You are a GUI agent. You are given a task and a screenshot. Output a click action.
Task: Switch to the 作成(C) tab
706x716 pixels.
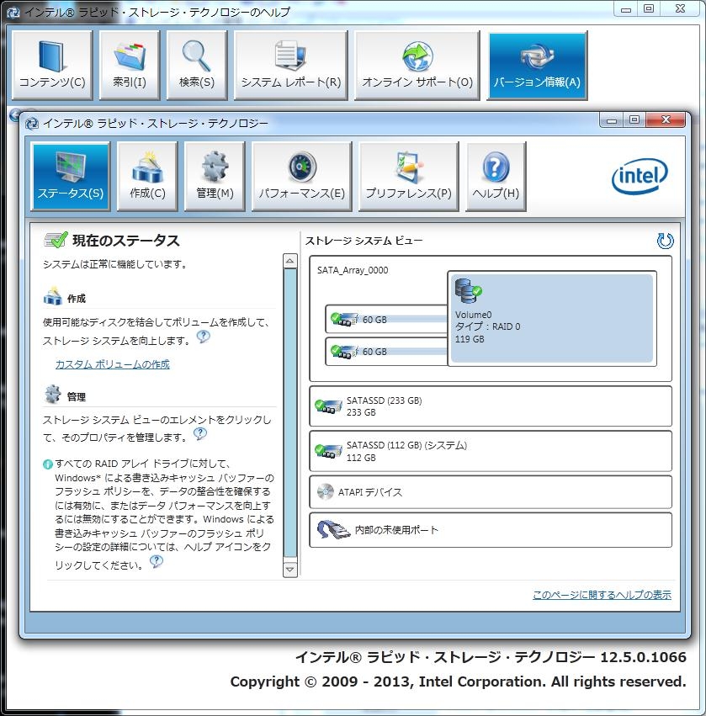pyautogui.click(x=147, y=176)
